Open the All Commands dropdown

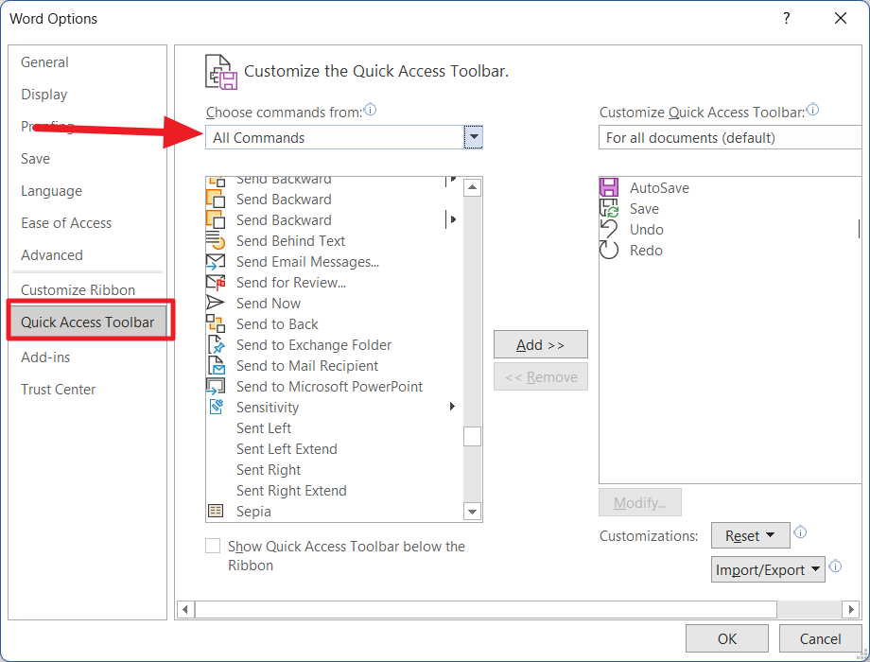473,137
